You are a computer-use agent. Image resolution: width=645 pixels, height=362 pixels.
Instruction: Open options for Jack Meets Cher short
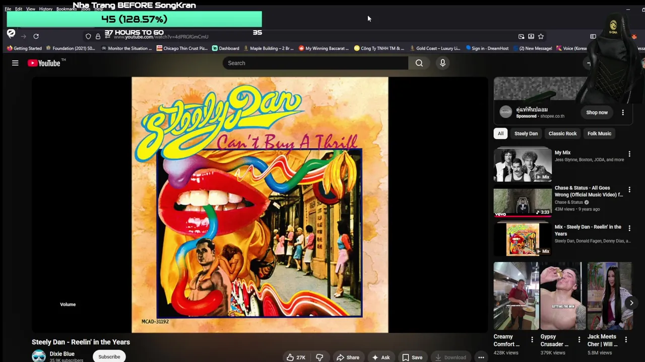point(626,340)
